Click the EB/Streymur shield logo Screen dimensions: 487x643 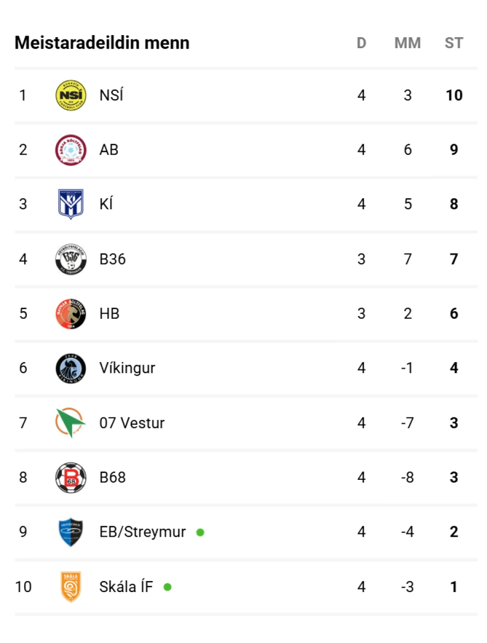pos(71,532)
